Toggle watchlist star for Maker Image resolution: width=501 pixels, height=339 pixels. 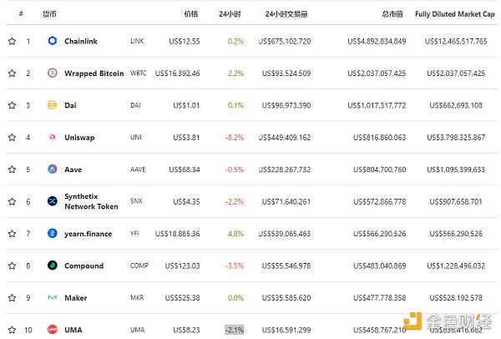click(12, 298)
